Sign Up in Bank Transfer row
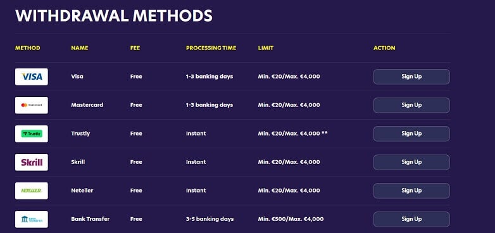 pos(411,219)
